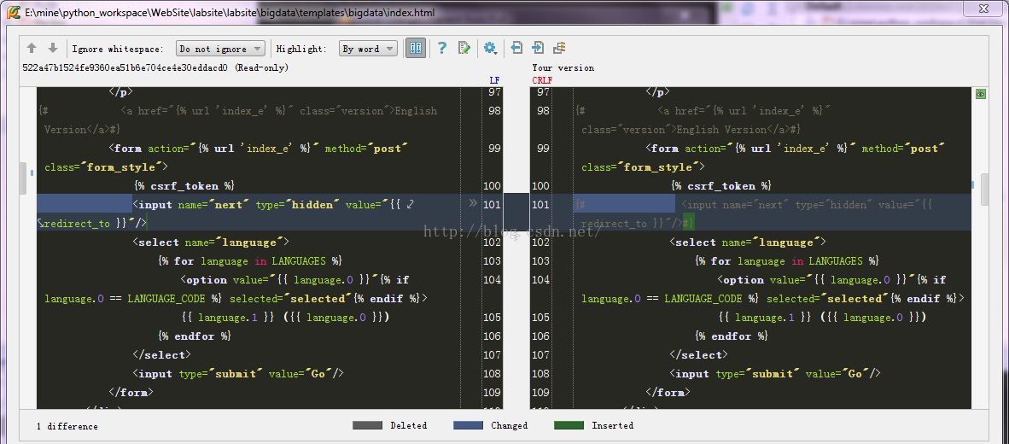The width and height of the screenshot is (1009, 444).
Task: Click the Deleted legend color swatch
Action: 367,425
